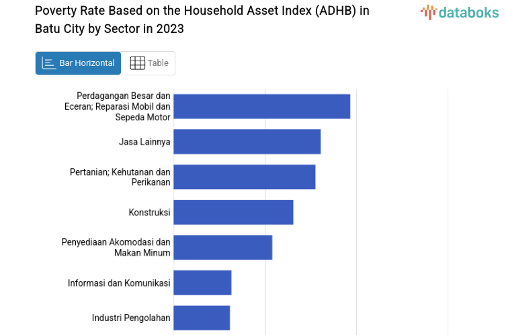Click the Jasa Lainnya axis label
The height and width of the screenshot is (335, 506).
(144, 142)
